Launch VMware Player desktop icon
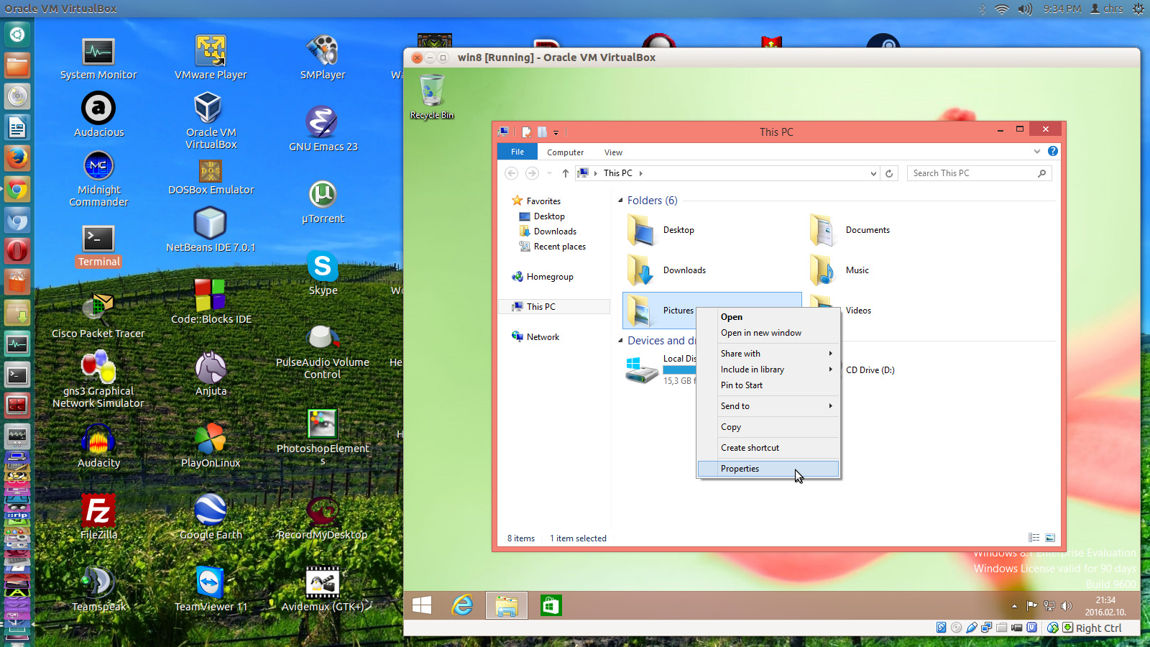 tap(211, 59)
